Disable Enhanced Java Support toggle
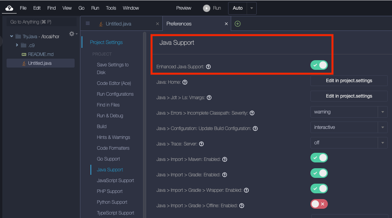 pyautogui.click(x=319, y=65)
